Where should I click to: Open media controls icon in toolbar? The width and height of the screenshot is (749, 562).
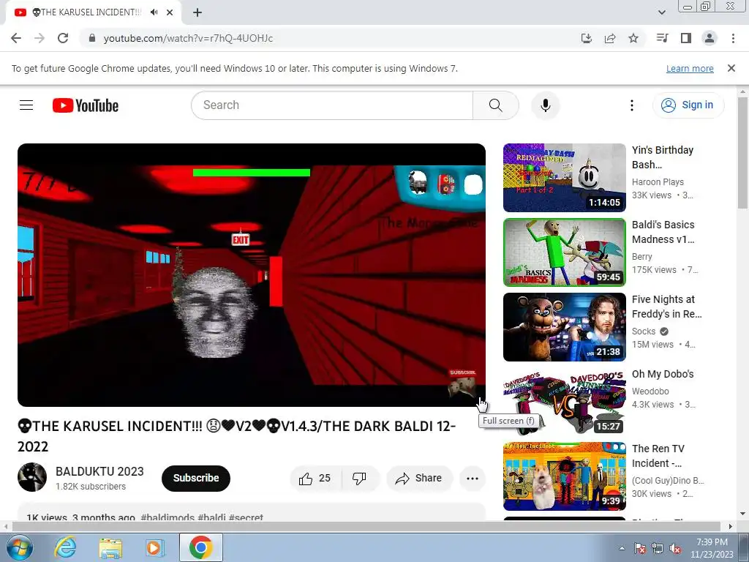(x=663, y=38)
